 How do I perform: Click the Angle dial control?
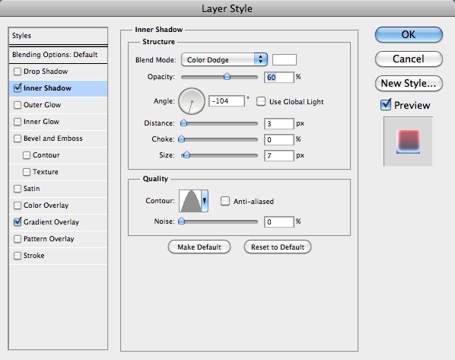(192, 101)
